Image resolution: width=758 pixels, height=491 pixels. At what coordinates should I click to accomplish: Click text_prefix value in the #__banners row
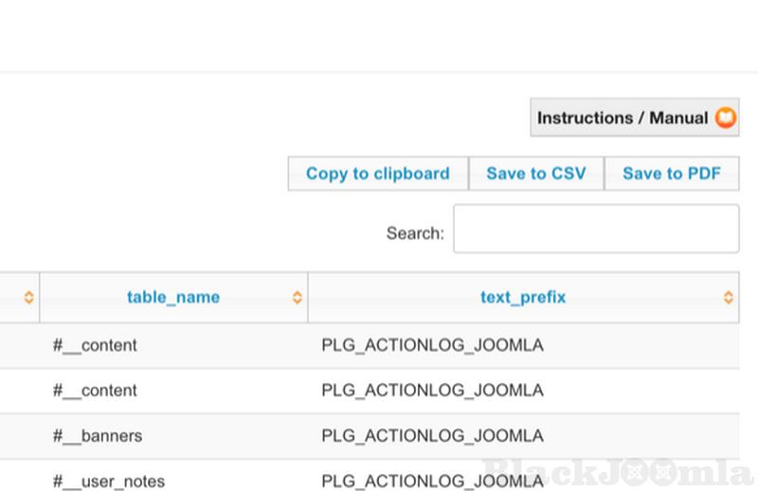[432, 436]
